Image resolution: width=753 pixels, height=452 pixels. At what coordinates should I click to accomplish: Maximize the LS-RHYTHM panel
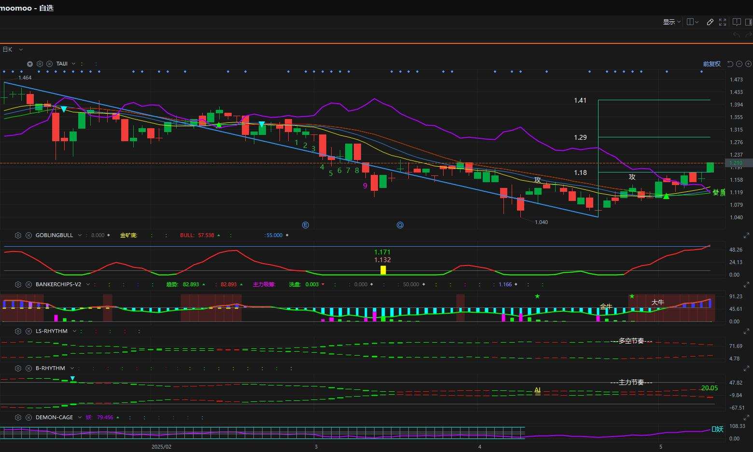tap(746, 332)
